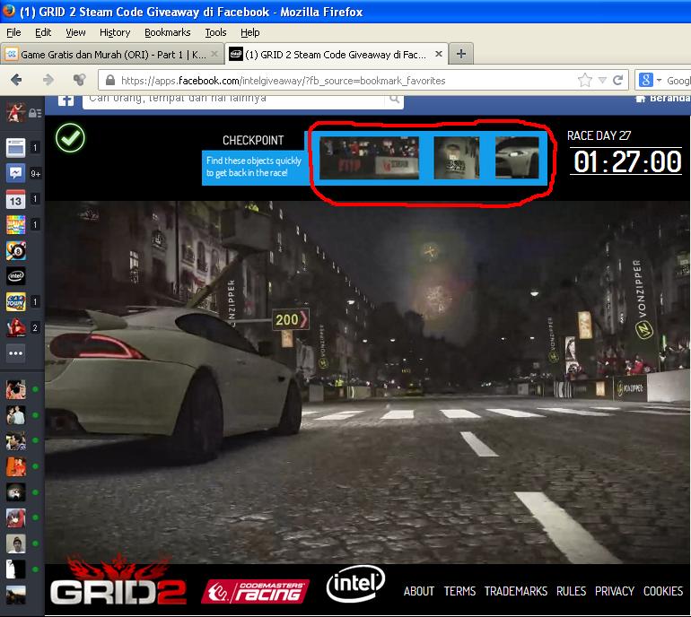
Task: Open the Edit menu
Action: coord(43,32)
